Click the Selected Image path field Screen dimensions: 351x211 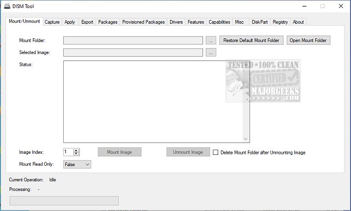coord(133,52)
